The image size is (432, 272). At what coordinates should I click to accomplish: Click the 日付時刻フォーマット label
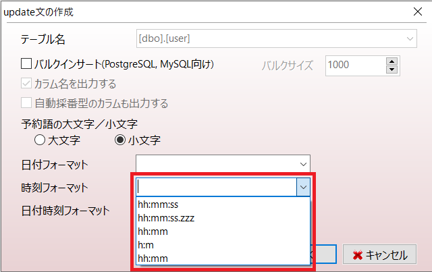click(x=65, y=211)
